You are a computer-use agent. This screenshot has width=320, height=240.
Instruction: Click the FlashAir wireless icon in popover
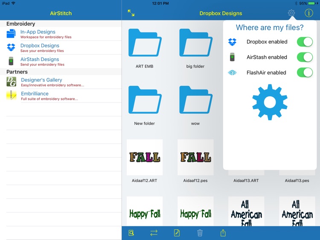(232, 72)
